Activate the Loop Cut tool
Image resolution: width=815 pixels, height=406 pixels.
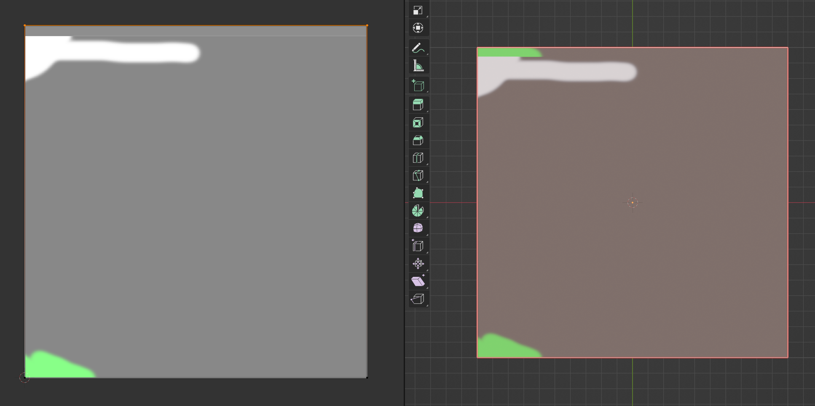pyautogui.click(x=418, y=158)
